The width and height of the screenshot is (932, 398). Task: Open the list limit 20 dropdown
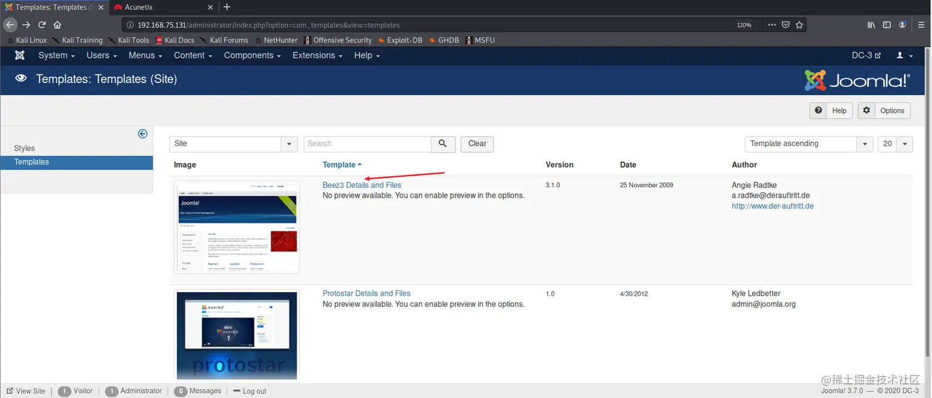895,144
